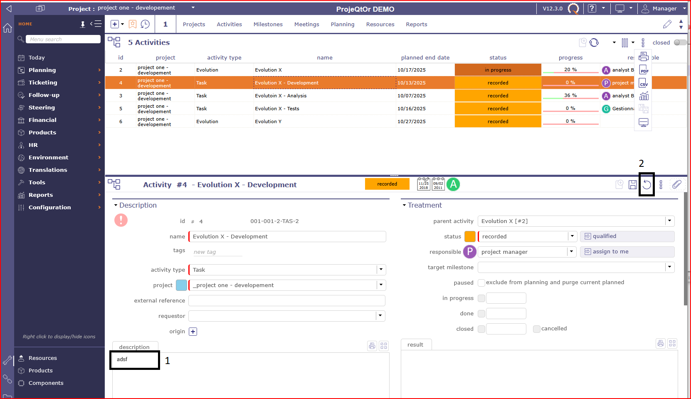Print the activities list
Image resolution: width=691 pixels, height=399 pixels.
[643, 57]
